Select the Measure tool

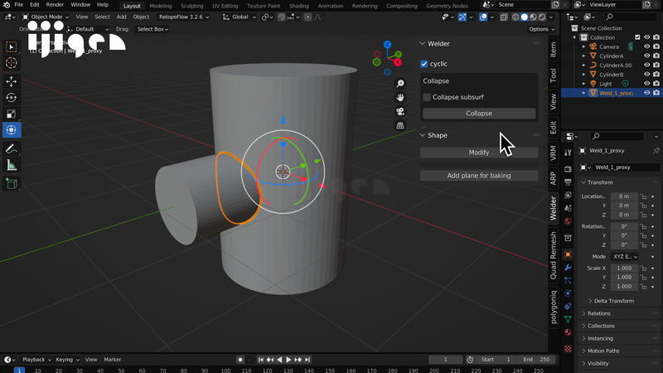coord(12,166)
